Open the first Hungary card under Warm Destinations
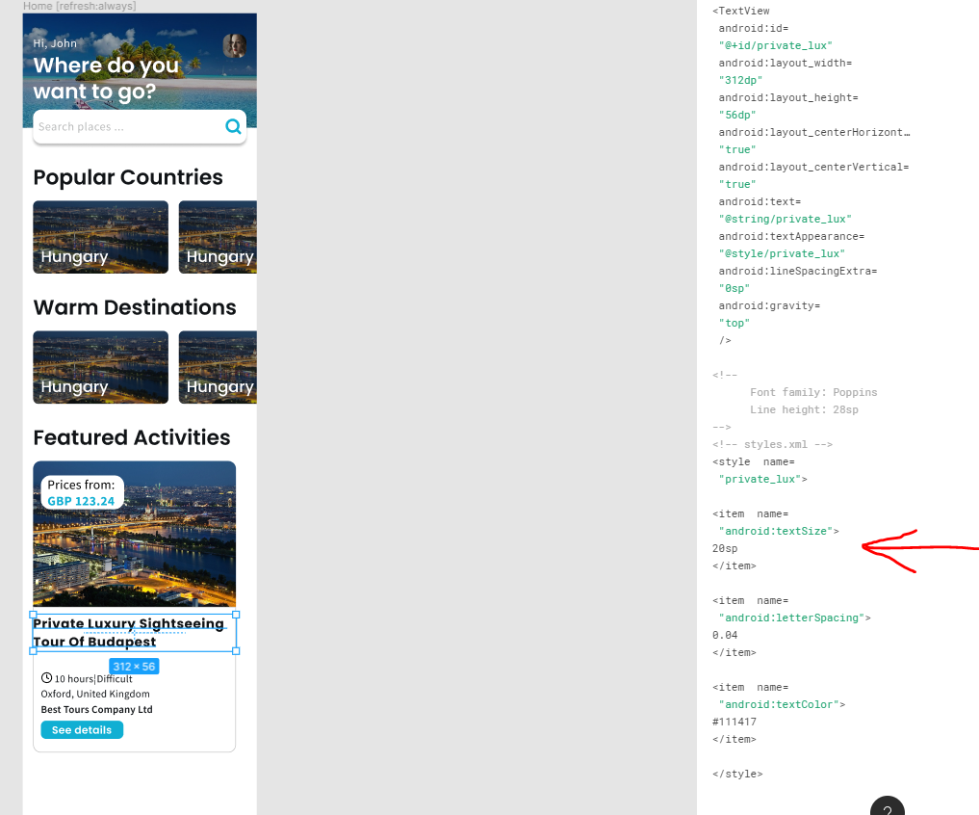 tap(100, 367)
